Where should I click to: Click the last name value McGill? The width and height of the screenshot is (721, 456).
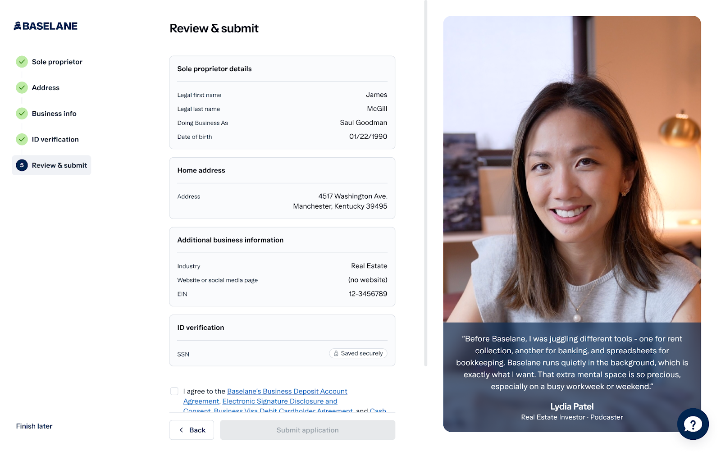pos(377,109)
